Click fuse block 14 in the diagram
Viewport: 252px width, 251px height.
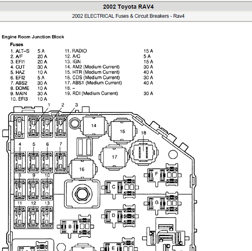click(x=94, y=126)
